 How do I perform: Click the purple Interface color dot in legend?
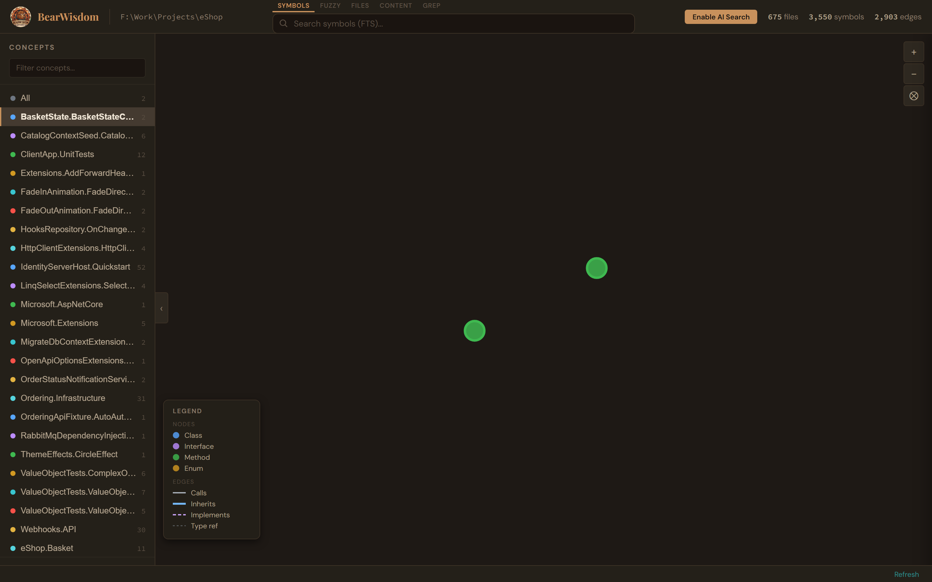(x=176, y=447)
